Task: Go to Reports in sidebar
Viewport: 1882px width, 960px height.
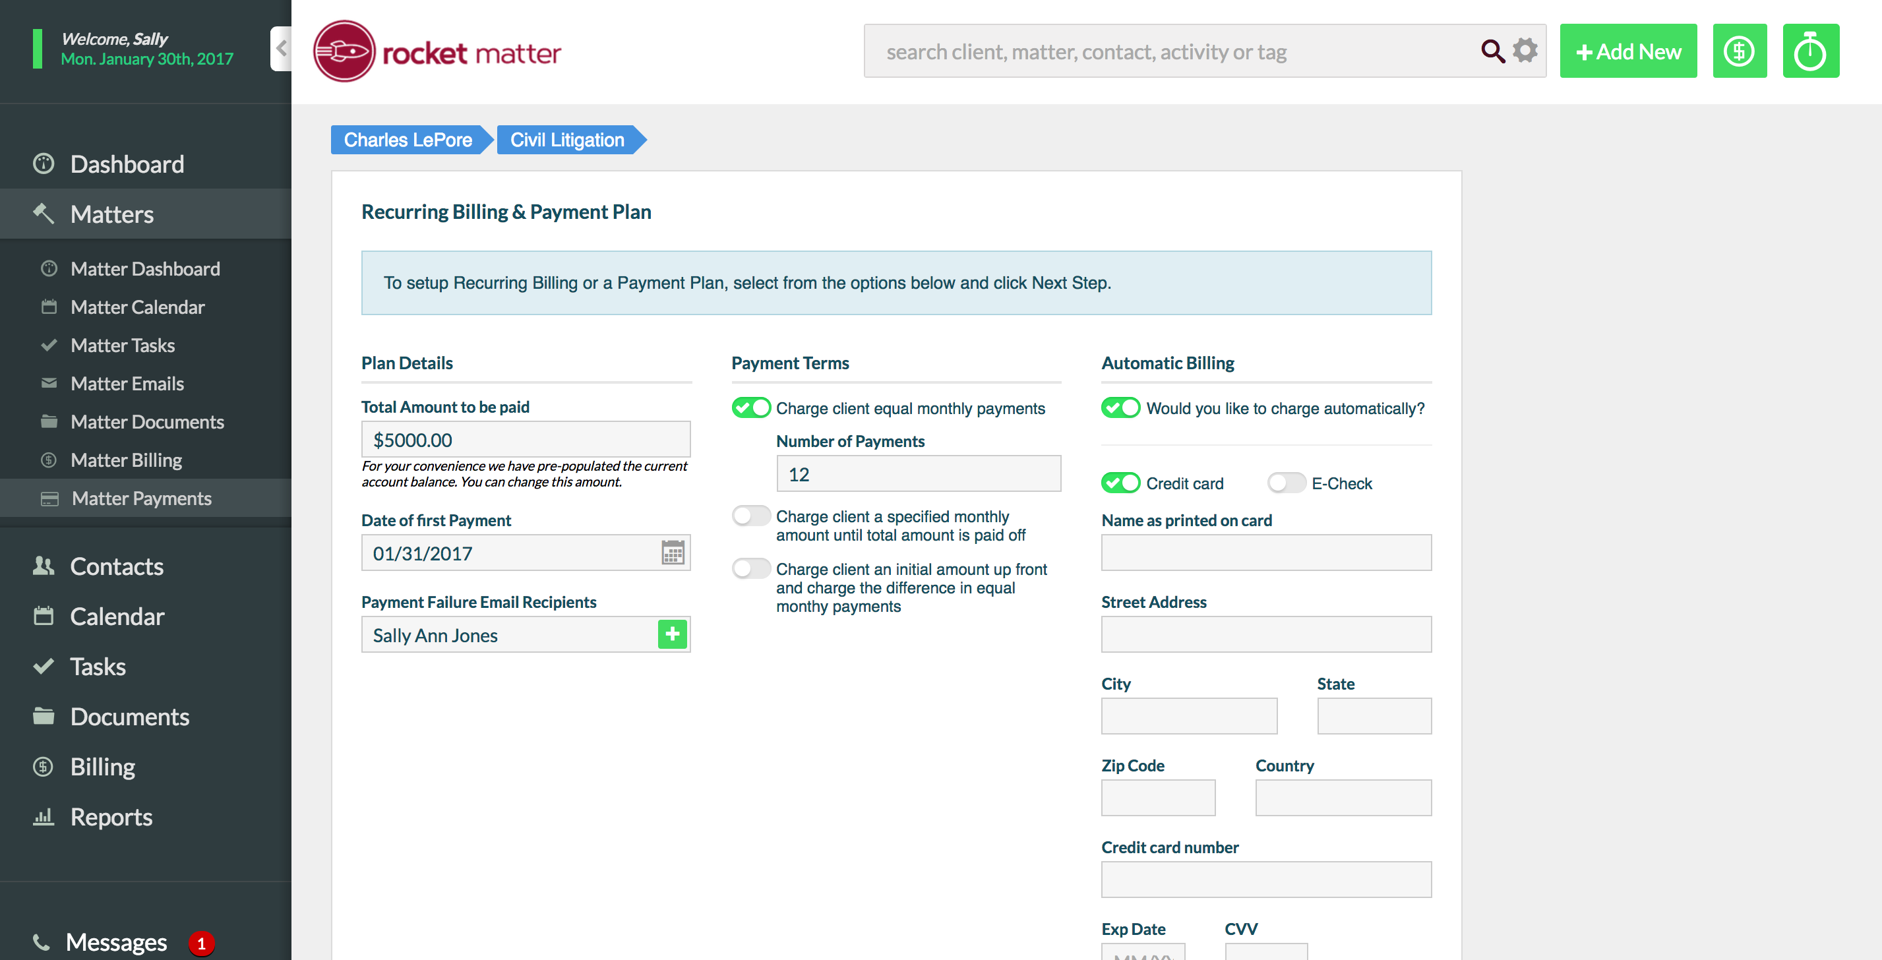Action: 111,817
